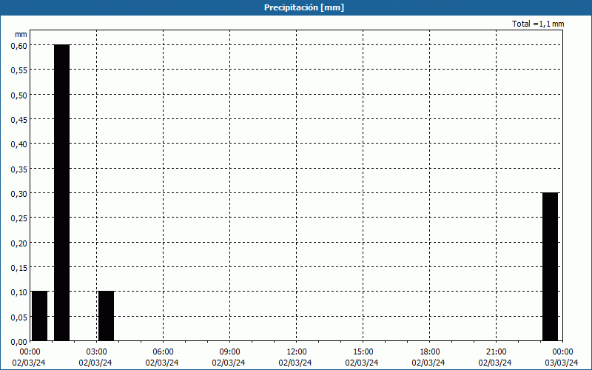Image resolution: width=592 pixels, height=370 pixels.
Task: Click the Precipitación [mm] title bar
Action: [x=296, y=7]
